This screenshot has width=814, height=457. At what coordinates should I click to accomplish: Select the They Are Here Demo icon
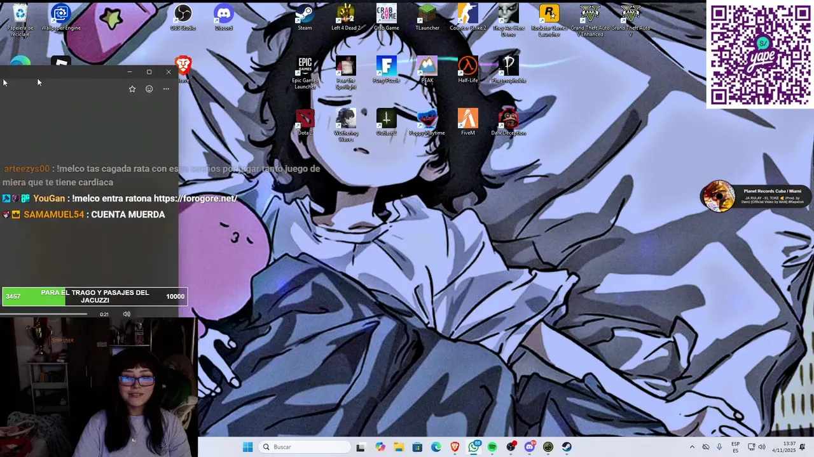coord(509,20)
